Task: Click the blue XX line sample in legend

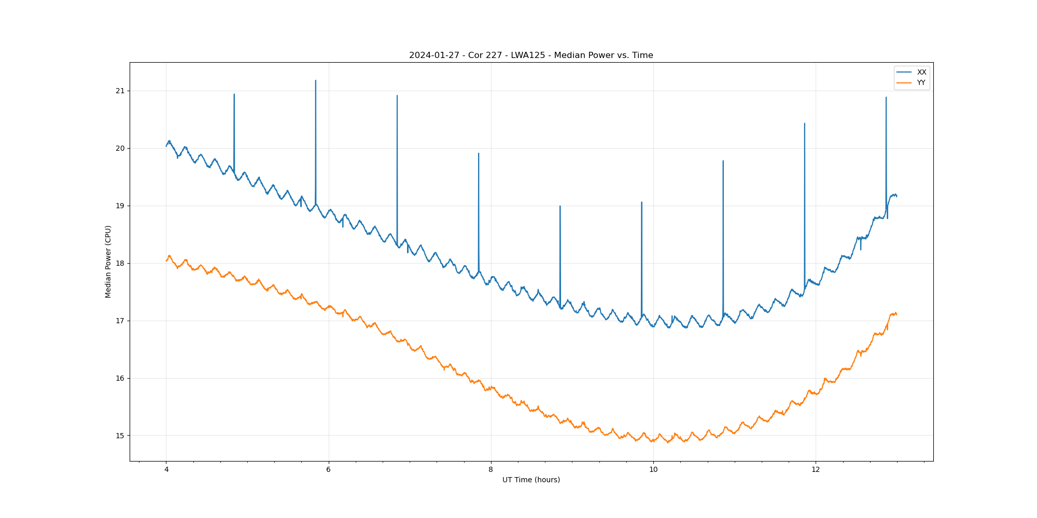Action: pyautogui.click(x=904, y=72)
